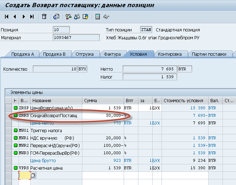
Task: Click the 50,000- amount of ZRRS row
Action: tap(103, 115)
